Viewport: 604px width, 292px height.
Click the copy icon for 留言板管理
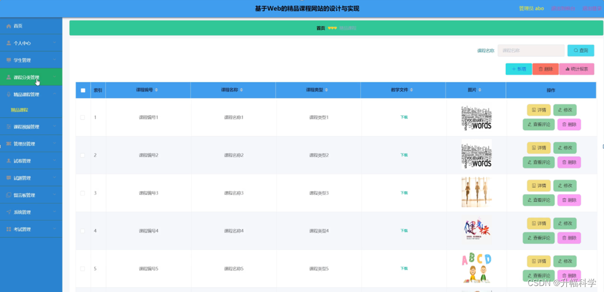[x=9, y=195]
